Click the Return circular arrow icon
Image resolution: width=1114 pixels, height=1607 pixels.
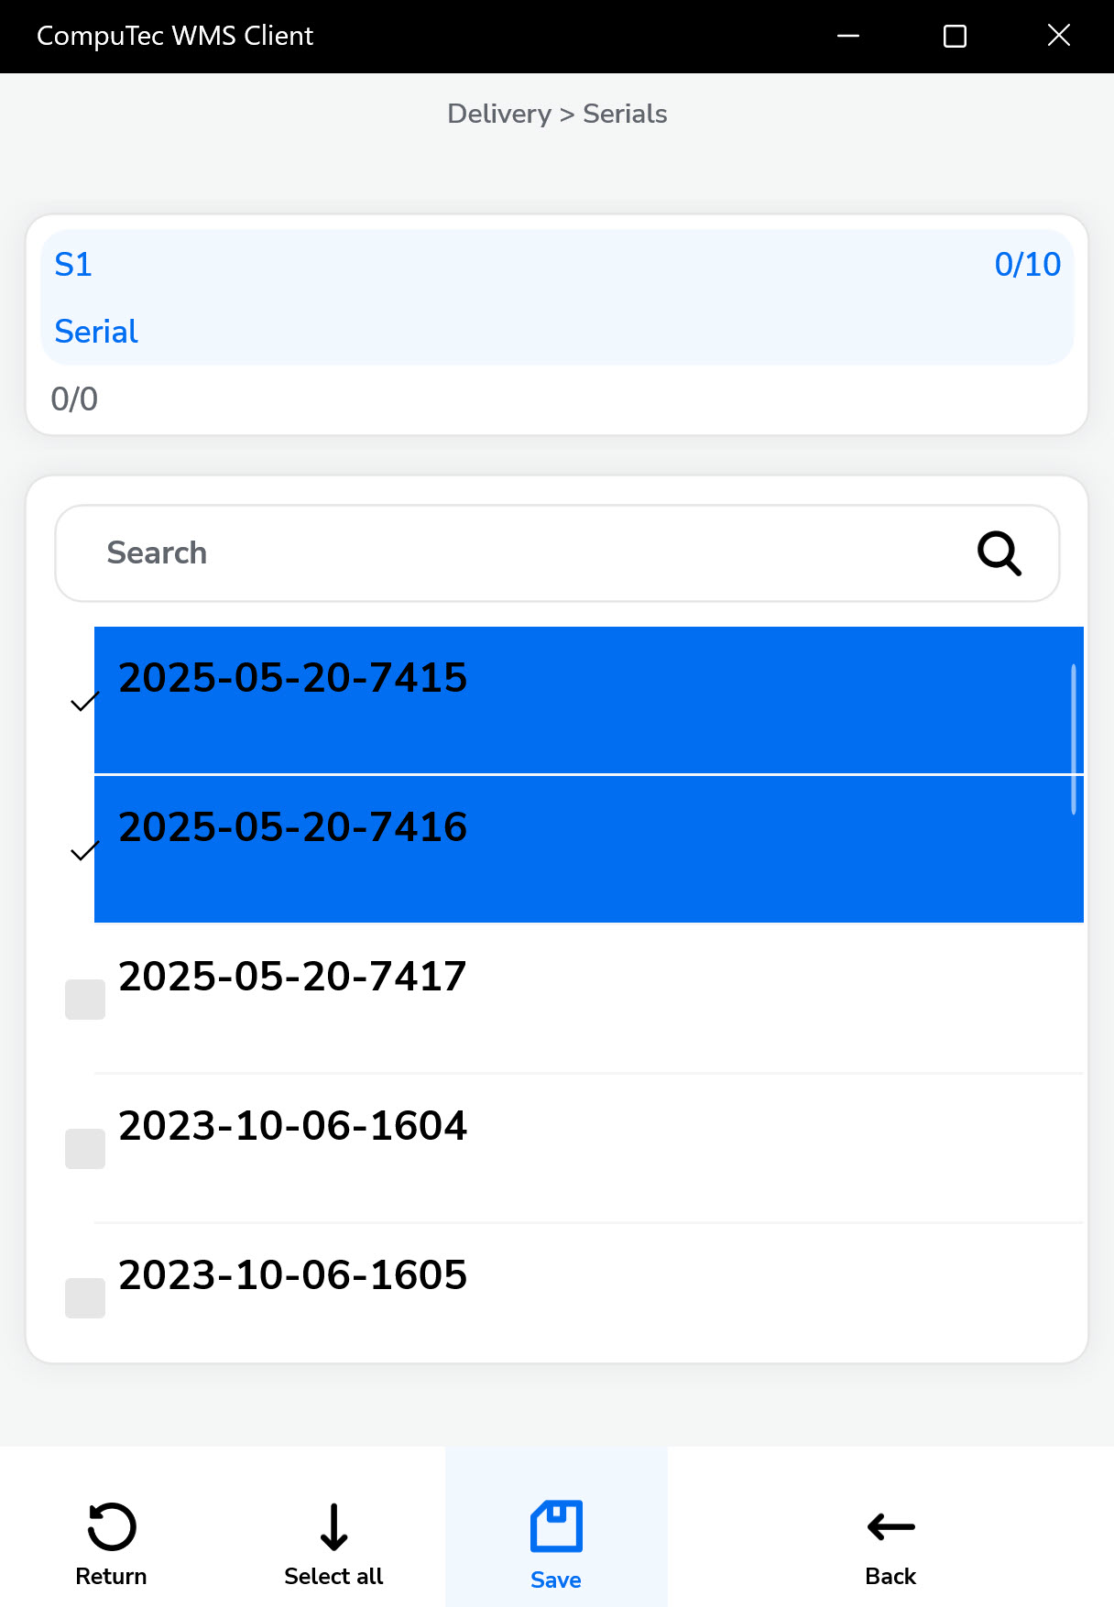click(x=112, y=1526)
